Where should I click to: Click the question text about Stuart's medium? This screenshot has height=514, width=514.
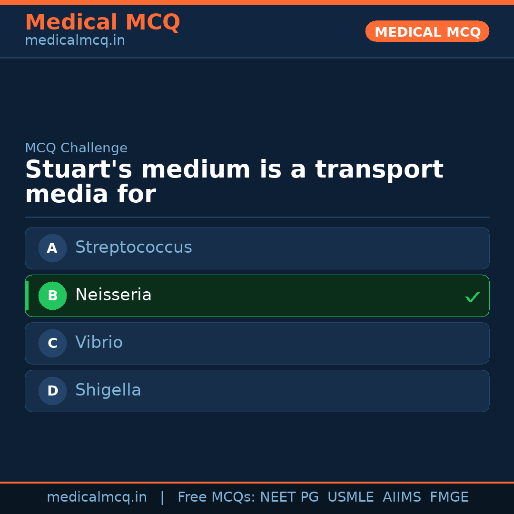coord(233,181)
